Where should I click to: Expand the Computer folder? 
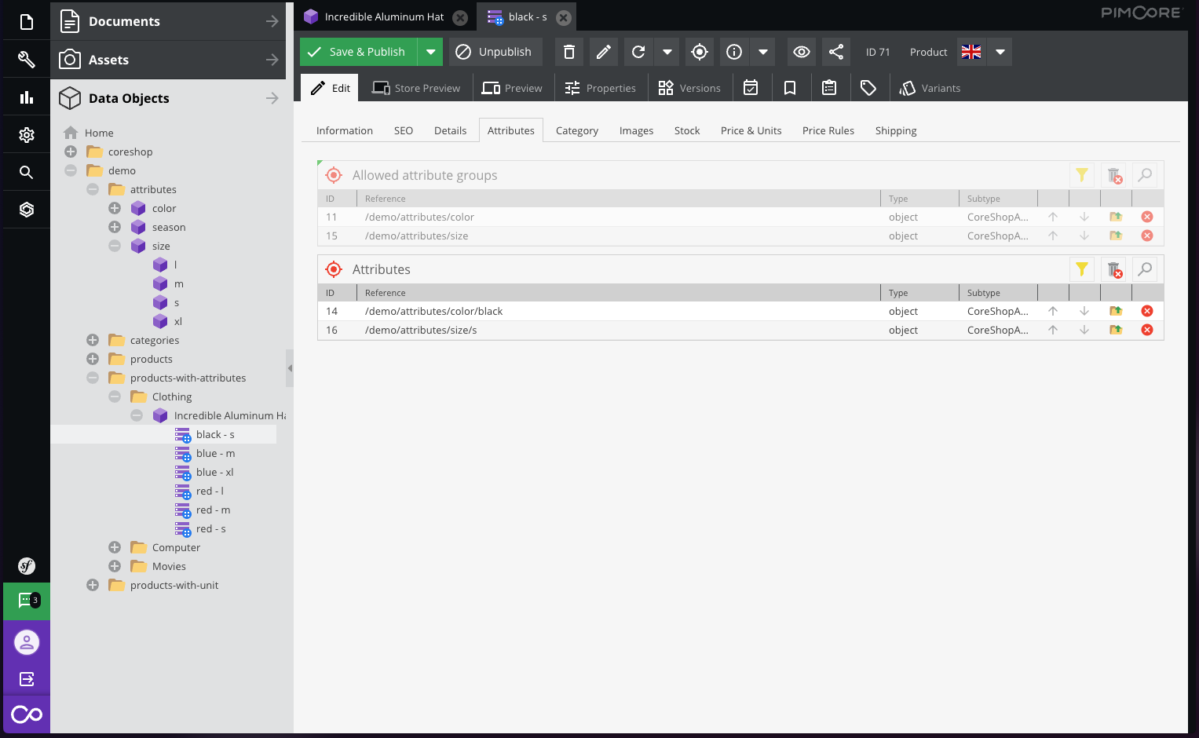pyautogui.click(x=115, y=547)
